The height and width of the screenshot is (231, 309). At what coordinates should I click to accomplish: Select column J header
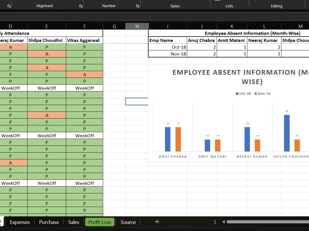[202, 26]
